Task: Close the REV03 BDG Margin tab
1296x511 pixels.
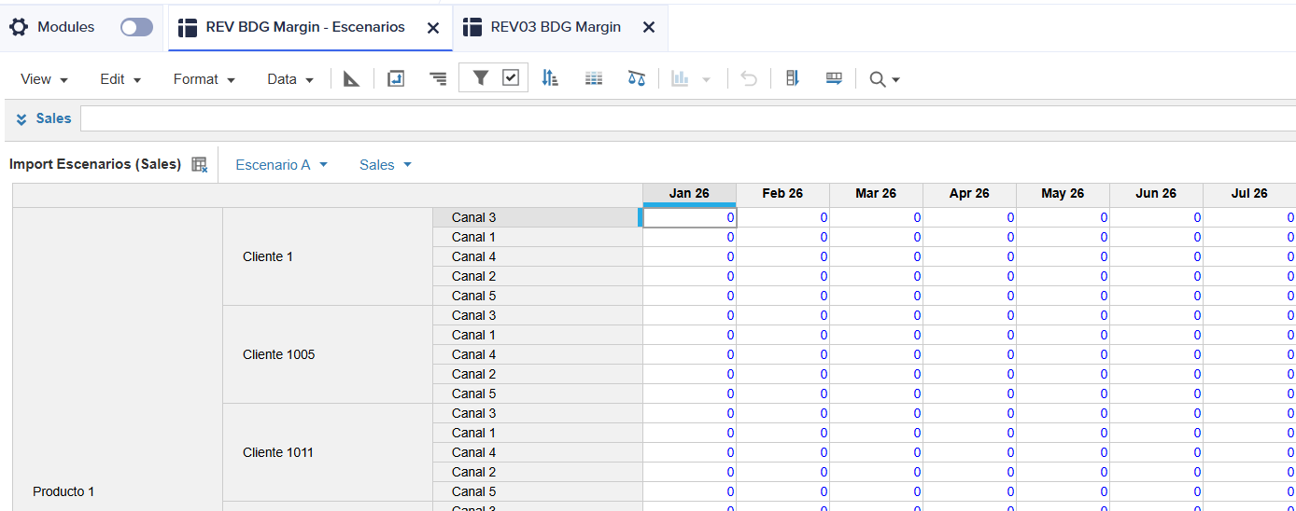Action: tap(649, 28)
